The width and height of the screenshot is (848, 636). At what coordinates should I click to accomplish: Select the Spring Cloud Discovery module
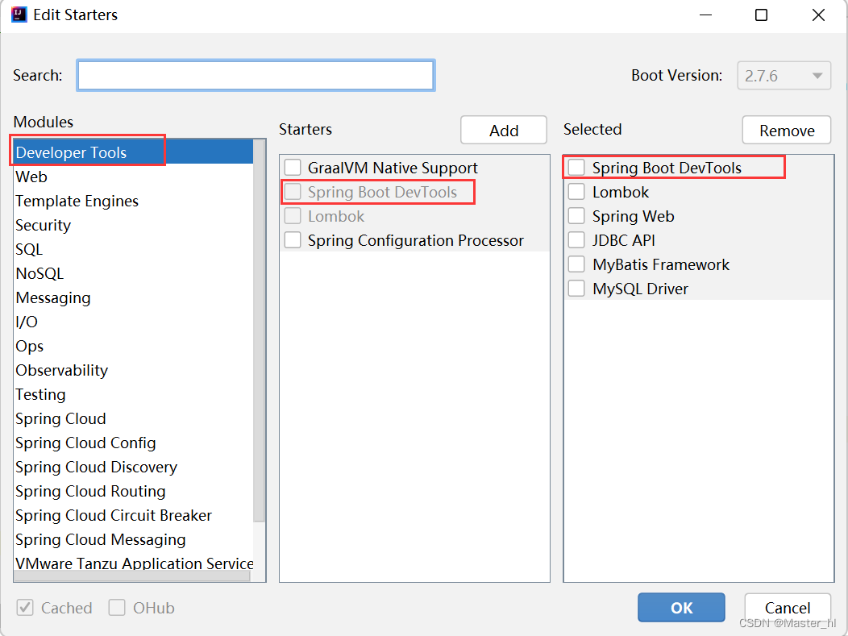[x=133, y=467]
